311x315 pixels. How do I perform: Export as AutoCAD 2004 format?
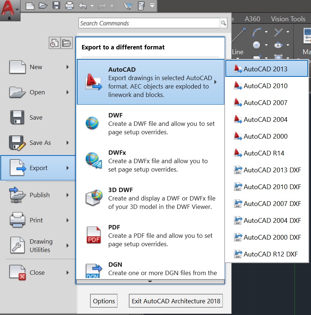(x=267, y=120)
